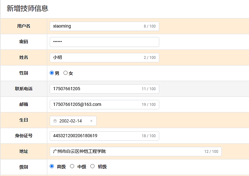
Task: Focus the password input field
Action: [x=104, y=42]
